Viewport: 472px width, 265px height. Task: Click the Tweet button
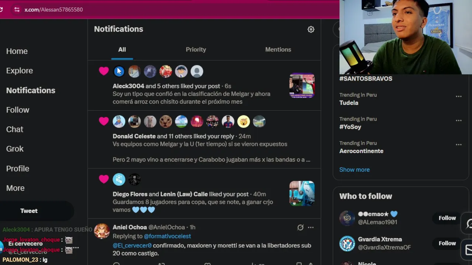coord(29,211)
